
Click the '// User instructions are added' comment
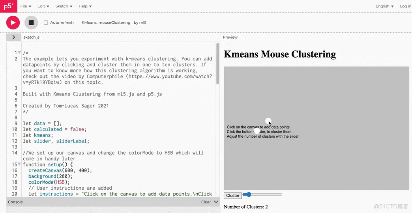tap(70, 188)
